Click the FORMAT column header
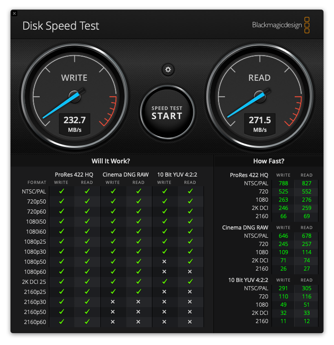The height and width of the screenshot is (345, 334). pos(37,183)
